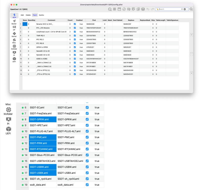Viewport: 211px width, 190px height.
Task: Open DP section in sidebar
Action: (x=14, y=28)
